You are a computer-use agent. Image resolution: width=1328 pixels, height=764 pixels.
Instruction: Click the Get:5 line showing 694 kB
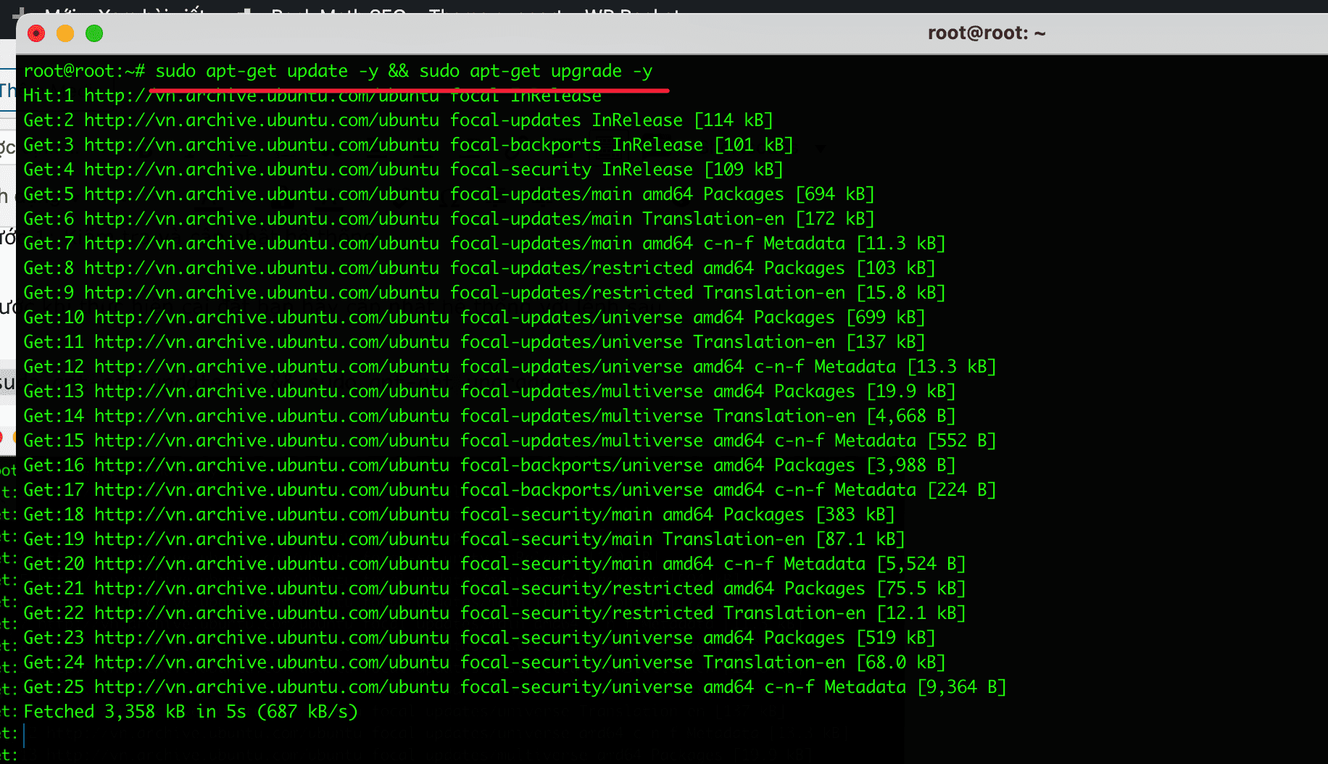[x=449, y=194]
